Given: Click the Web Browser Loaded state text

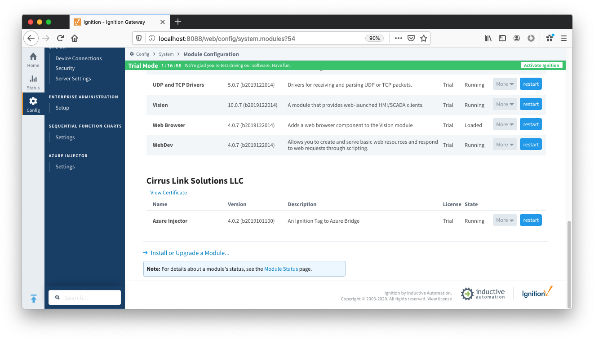Looking at the screenshot, I should point(473,125).
